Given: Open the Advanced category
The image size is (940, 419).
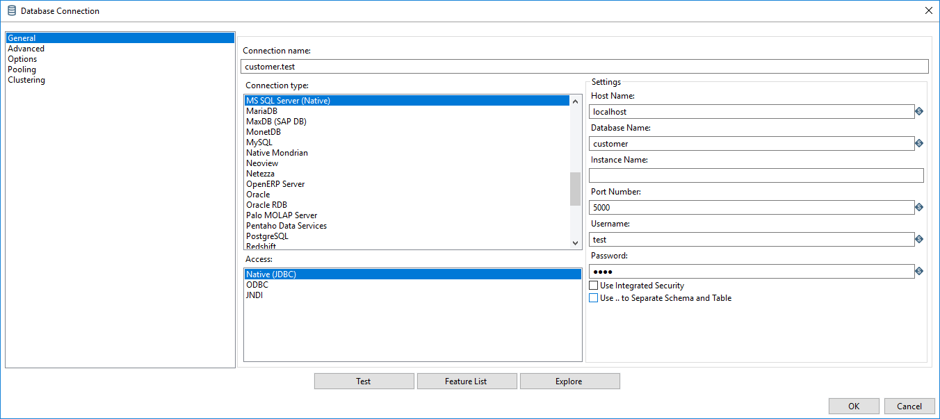Looking at the screenshot, I should [x=26, y=49].
